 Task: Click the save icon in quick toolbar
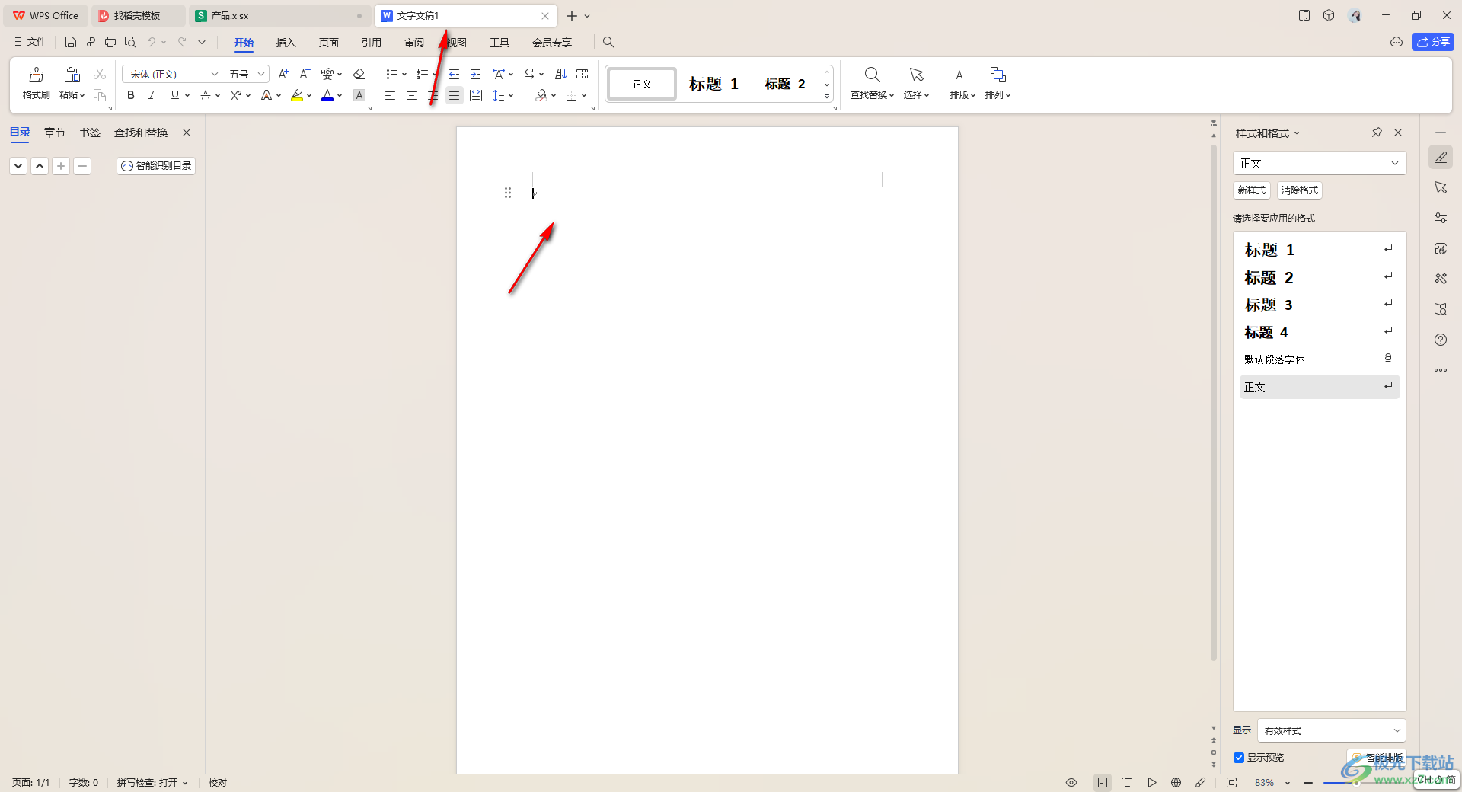pyautogui.click(x=71, y=42)
